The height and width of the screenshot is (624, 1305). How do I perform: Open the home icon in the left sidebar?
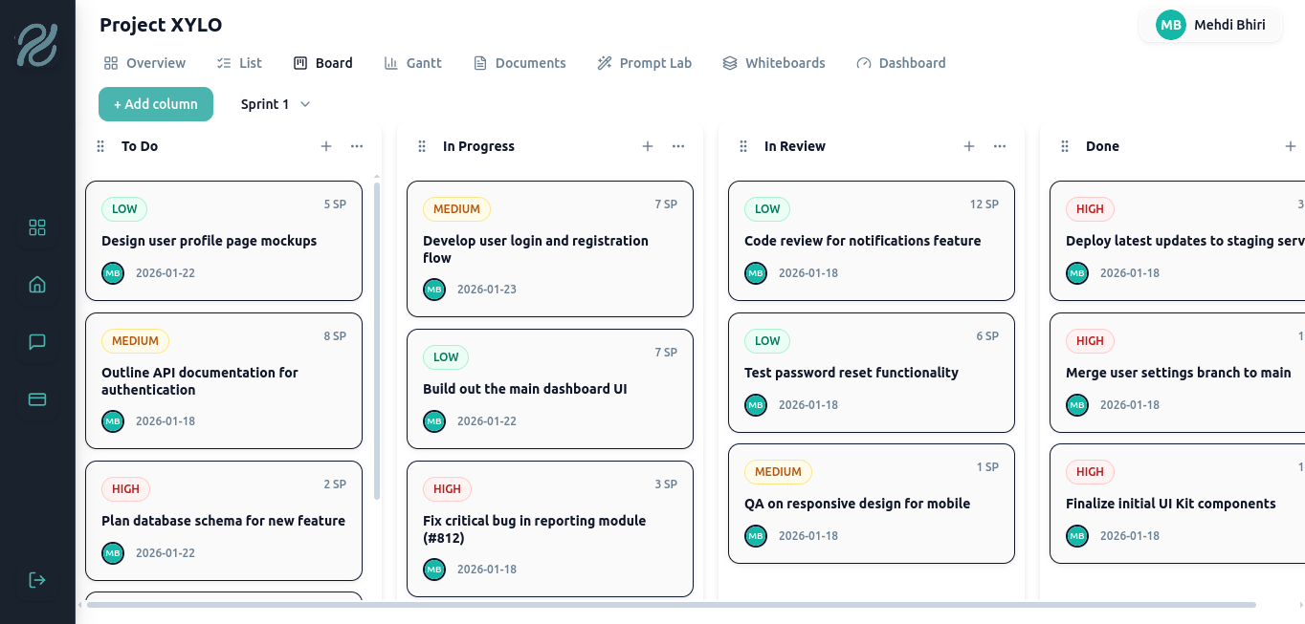[x=36, y=284]
